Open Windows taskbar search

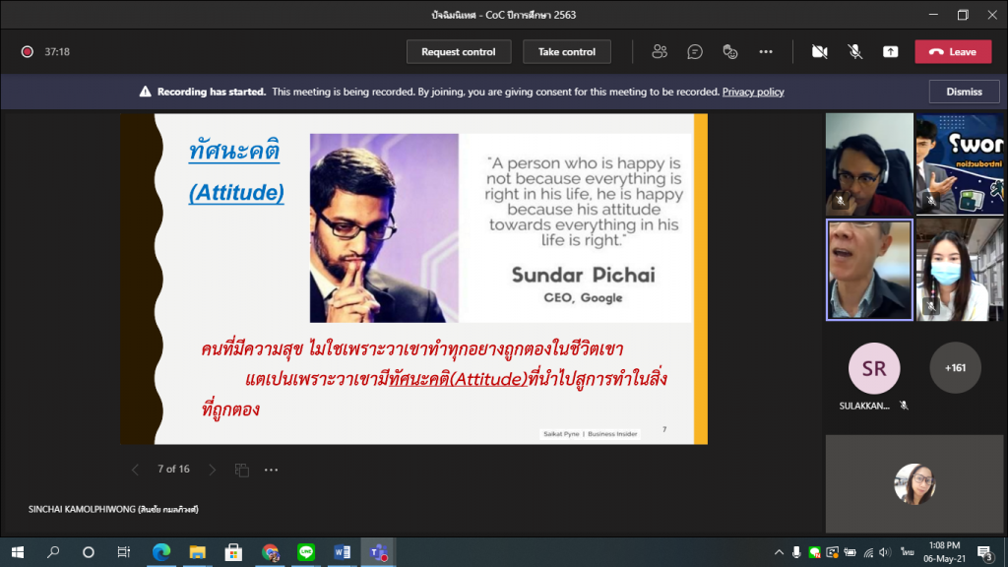53,552
